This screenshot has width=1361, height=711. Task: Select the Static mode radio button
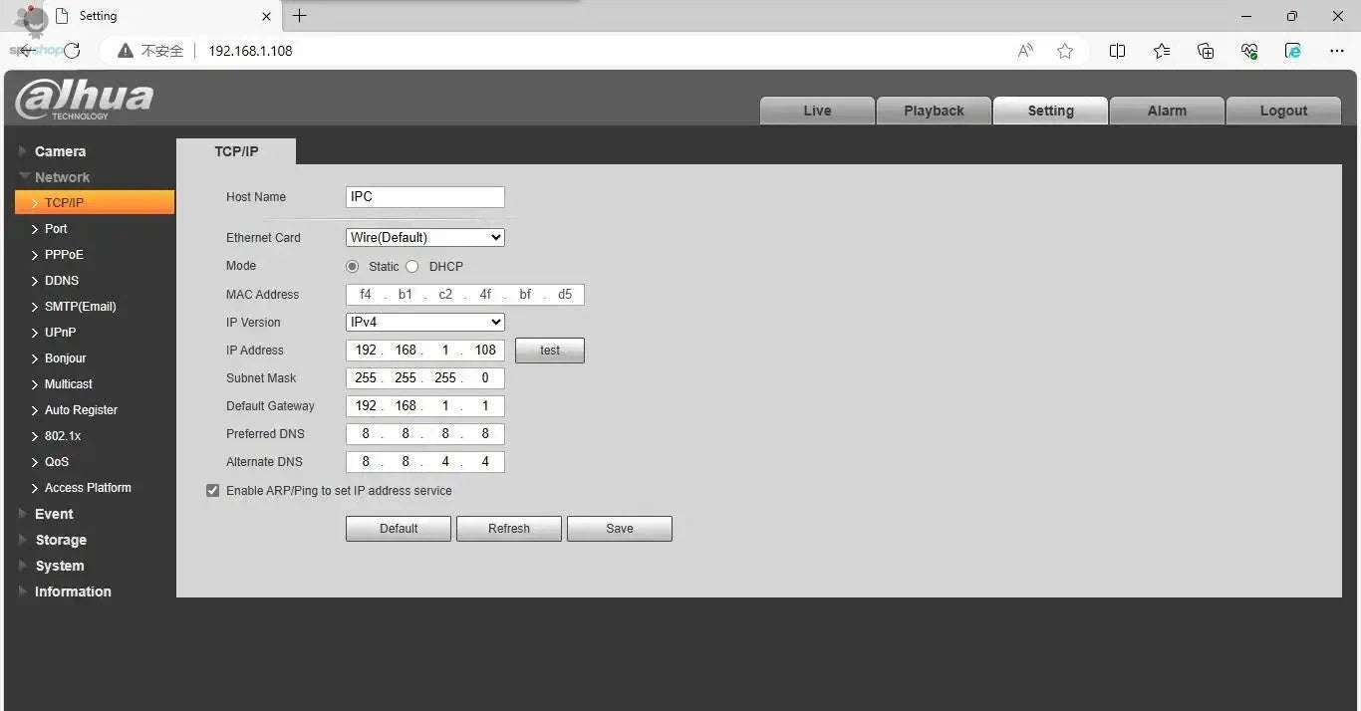(x=352, y=267)
